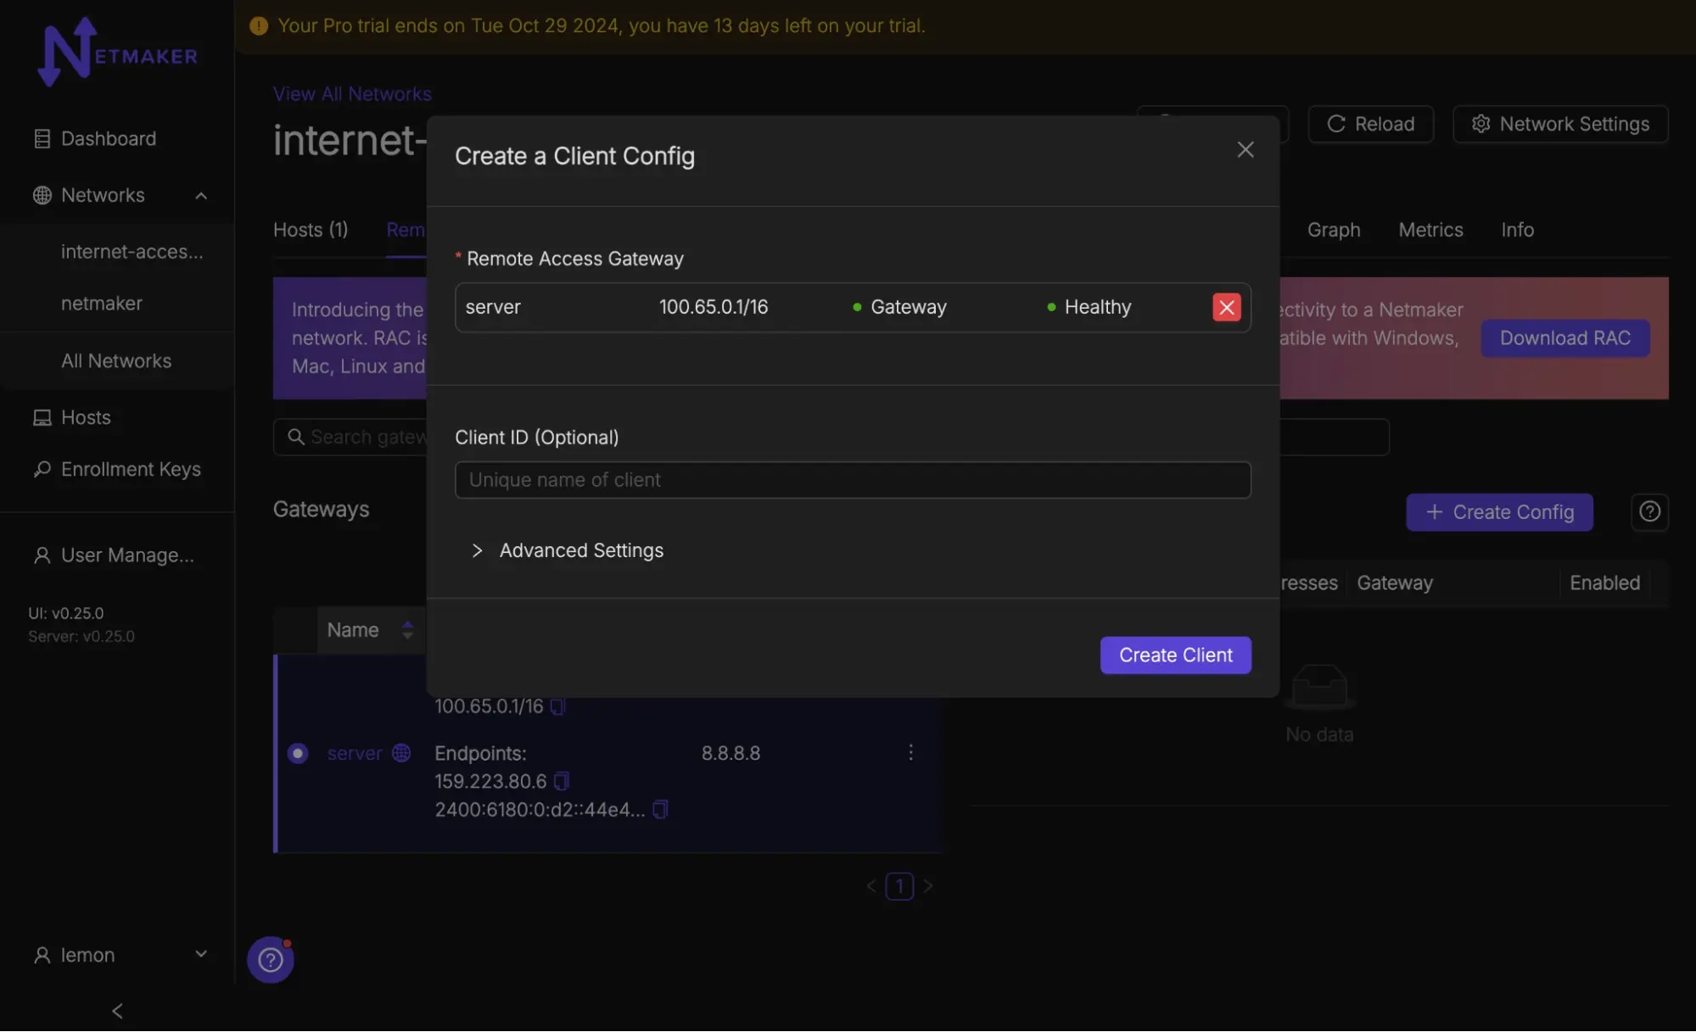Screen dimensions: 1696x1032
Task: Select the server gateway radio button
Action: (x=298, y=753)
